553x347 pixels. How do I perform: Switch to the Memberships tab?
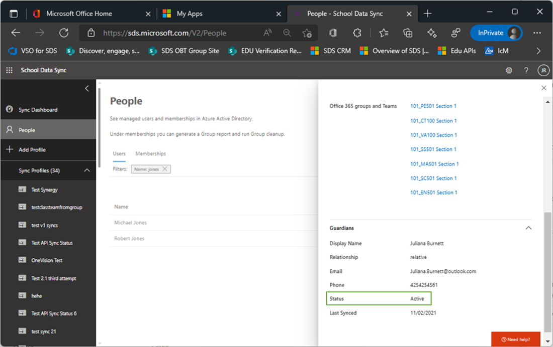point(151,154)
